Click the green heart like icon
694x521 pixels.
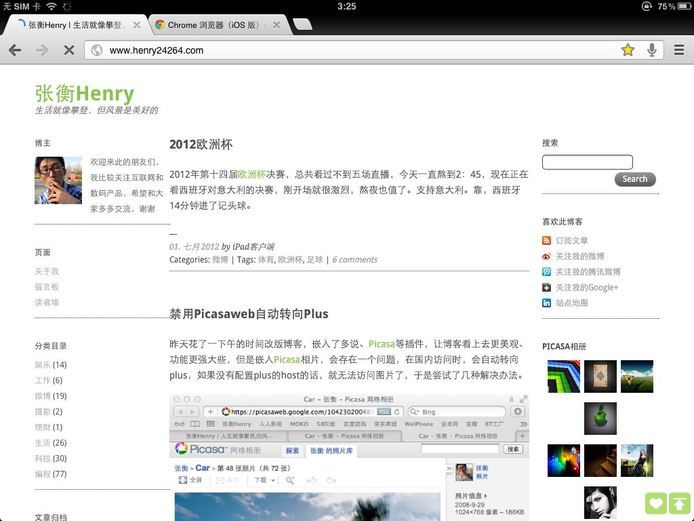pyautogui.click(x=655, y=503)
